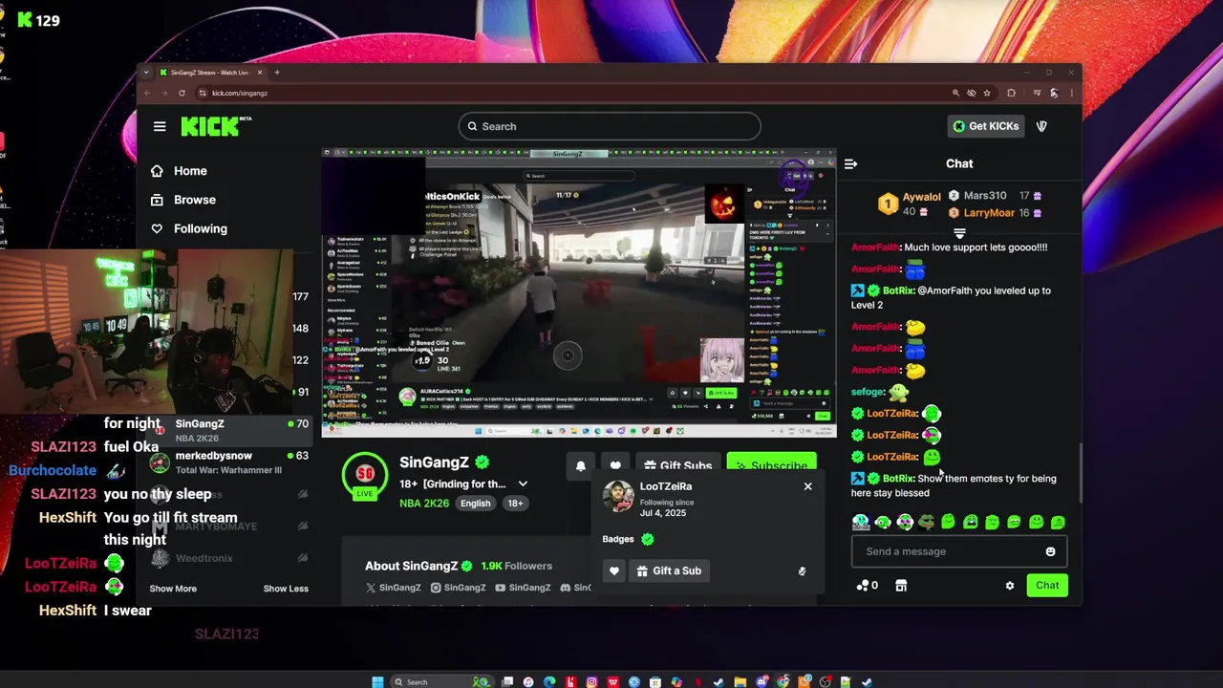Open SinGangZ YouTube link
This screenshot has height=688, width=1223.
(x=523, y=588)
